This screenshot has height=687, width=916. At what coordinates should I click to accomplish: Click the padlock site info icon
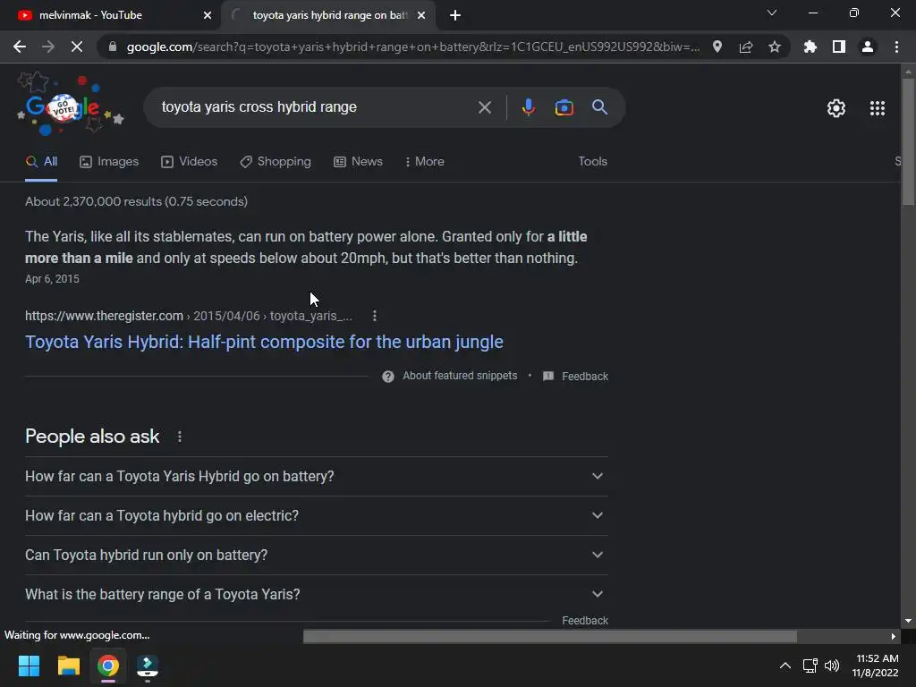[x=113, y=47]
